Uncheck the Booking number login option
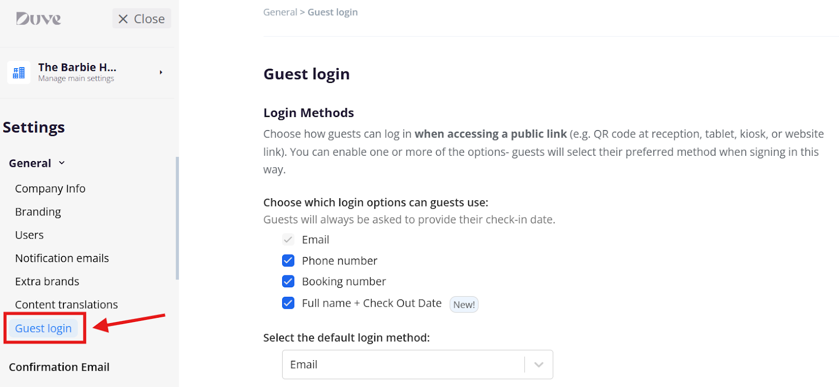 coord(288,282)
